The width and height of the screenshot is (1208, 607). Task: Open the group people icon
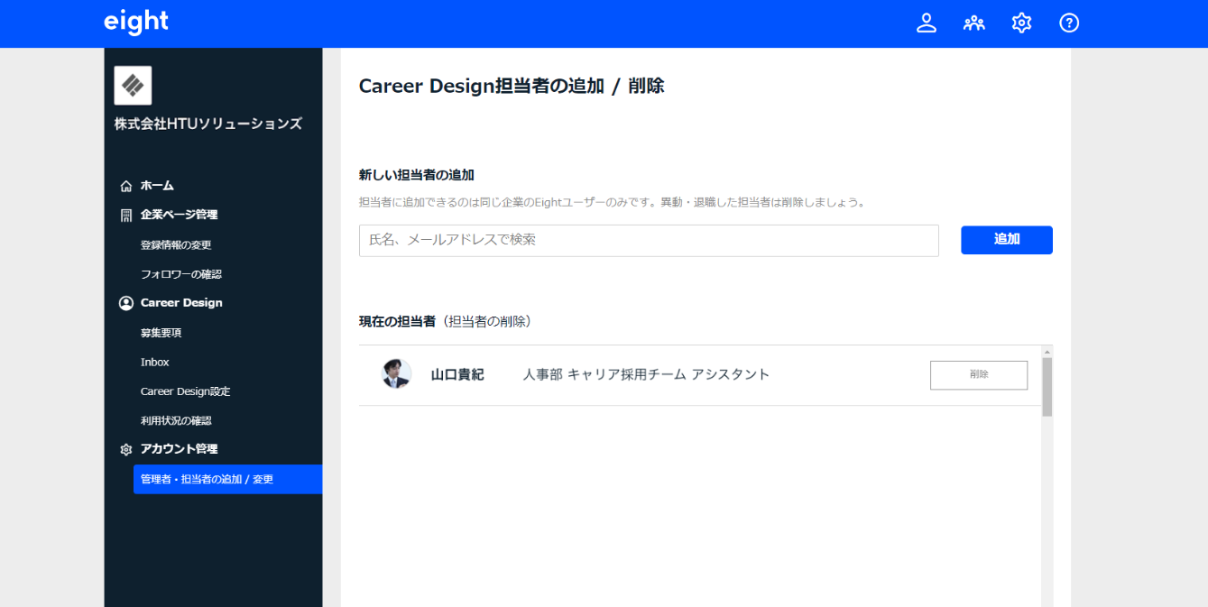point(974,23)
